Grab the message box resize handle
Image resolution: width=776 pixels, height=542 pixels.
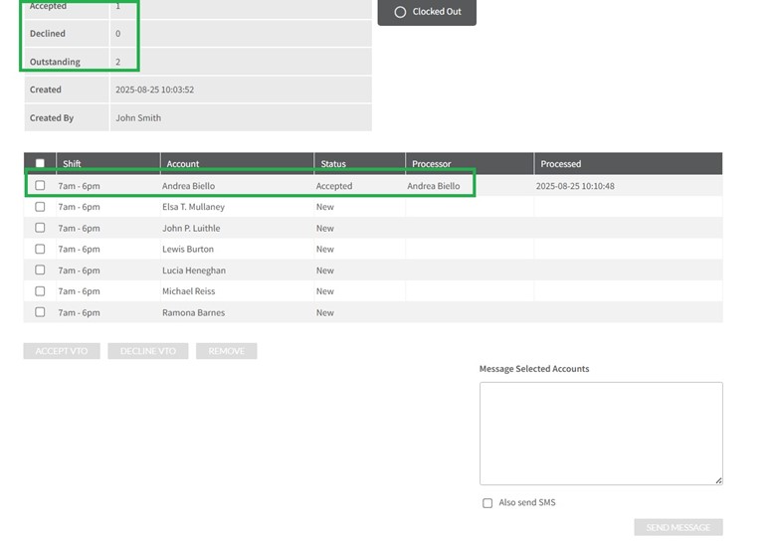[x=718, y=480]
